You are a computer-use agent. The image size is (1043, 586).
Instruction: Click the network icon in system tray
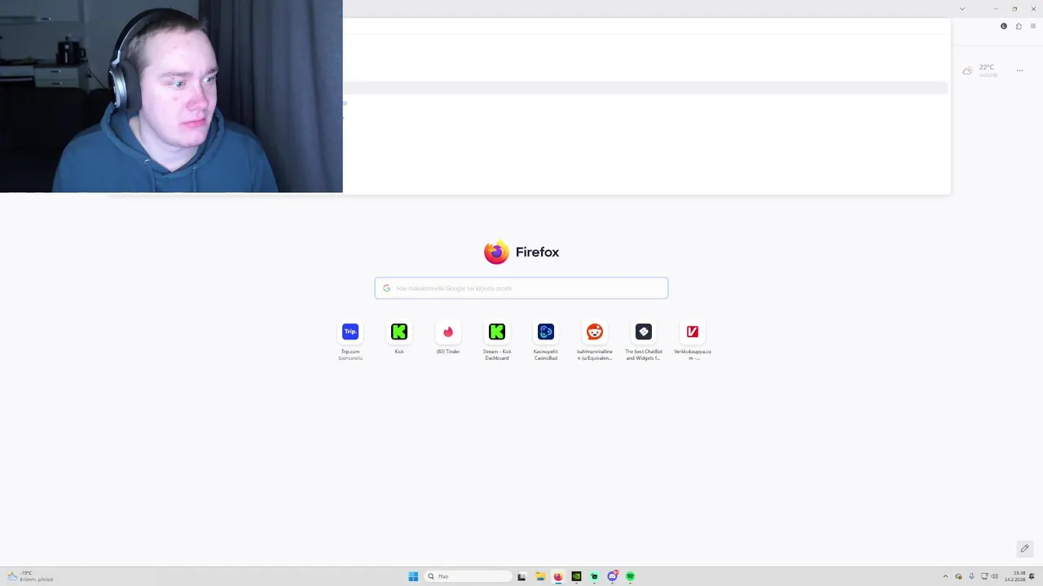984,576
